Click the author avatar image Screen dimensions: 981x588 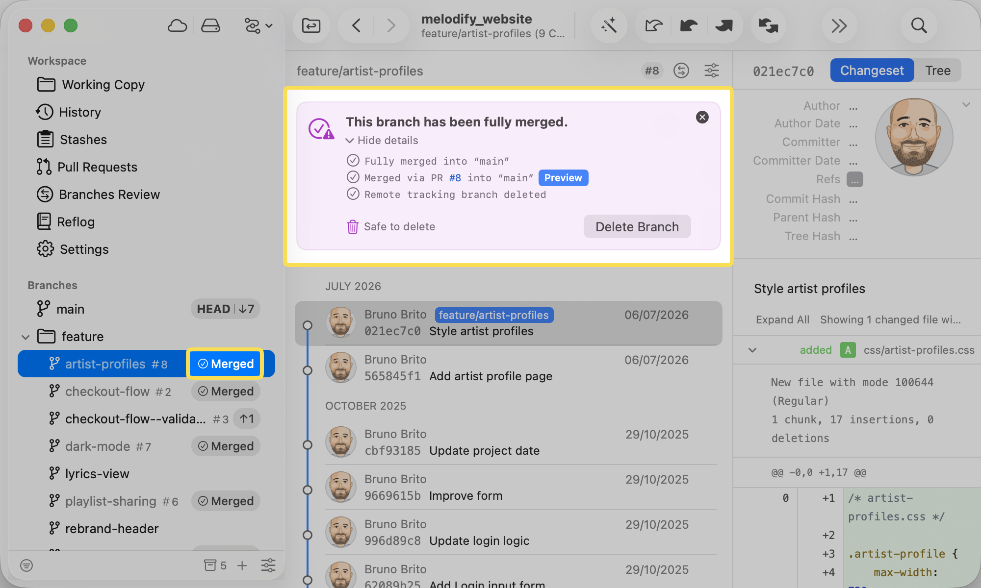(x=914, y=137)
